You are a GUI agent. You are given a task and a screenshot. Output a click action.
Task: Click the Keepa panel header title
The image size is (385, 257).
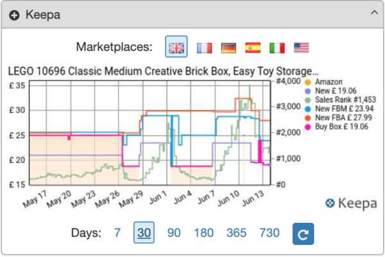43,15
